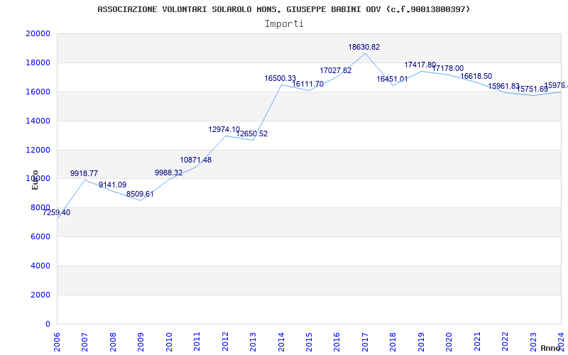Click the Importi chart subtitle
568x355 pixels.
pyautogui.click(x=284, y=24)
